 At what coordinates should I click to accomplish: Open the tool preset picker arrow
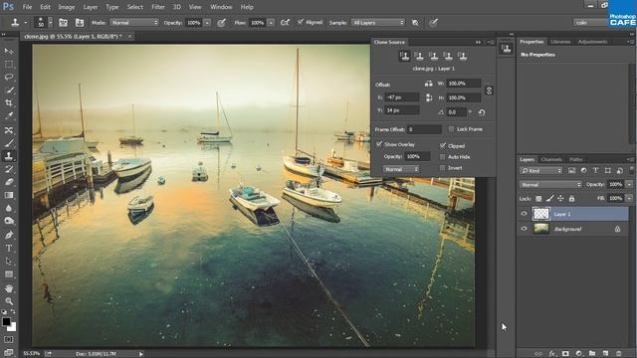(x=26, y=23)
